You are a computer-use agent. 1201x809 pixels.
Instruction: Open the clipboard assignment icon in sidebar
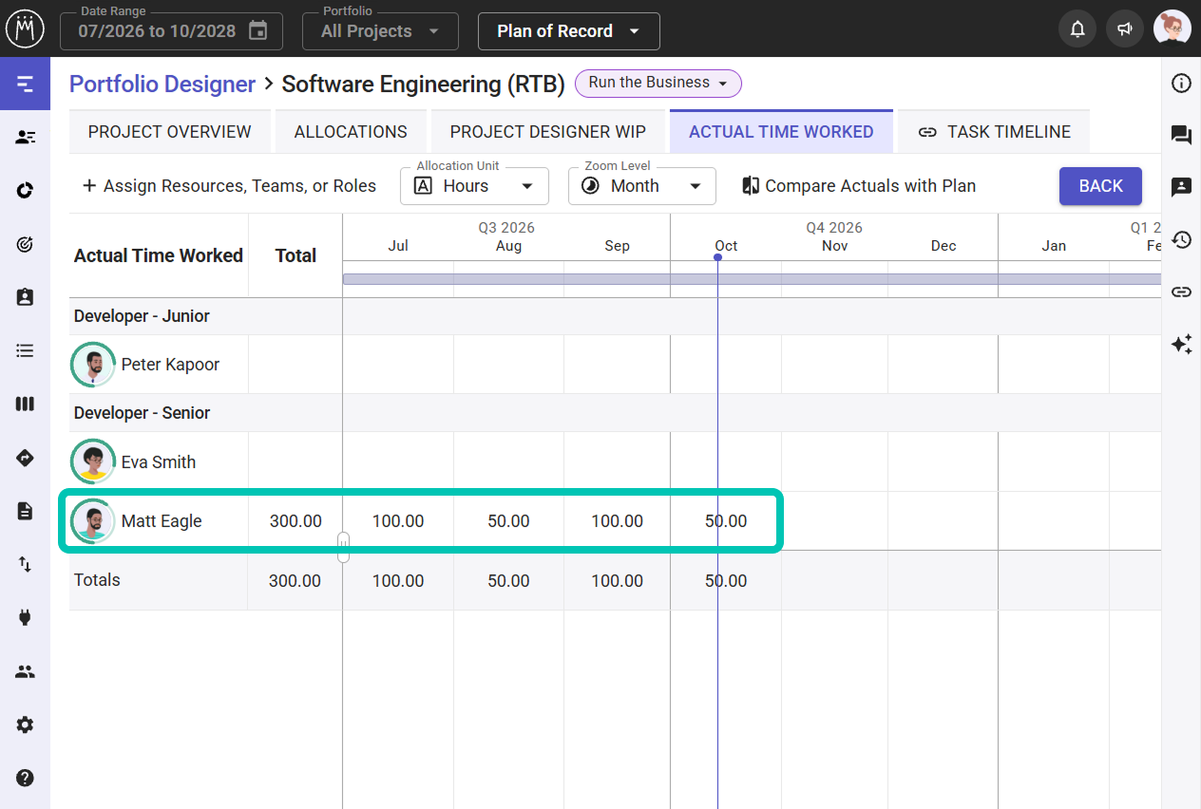tap(25, 297)
